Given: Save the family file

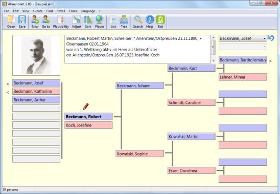Looking at the screenshot, I should coord(22,21).
